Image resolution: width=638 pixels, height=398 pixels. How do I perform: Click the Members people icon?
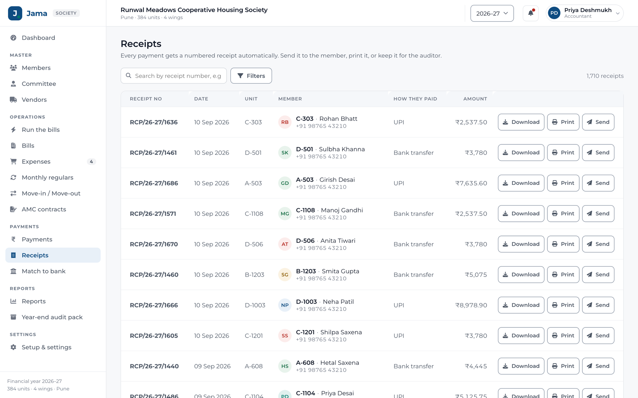[x=13, y=68]
